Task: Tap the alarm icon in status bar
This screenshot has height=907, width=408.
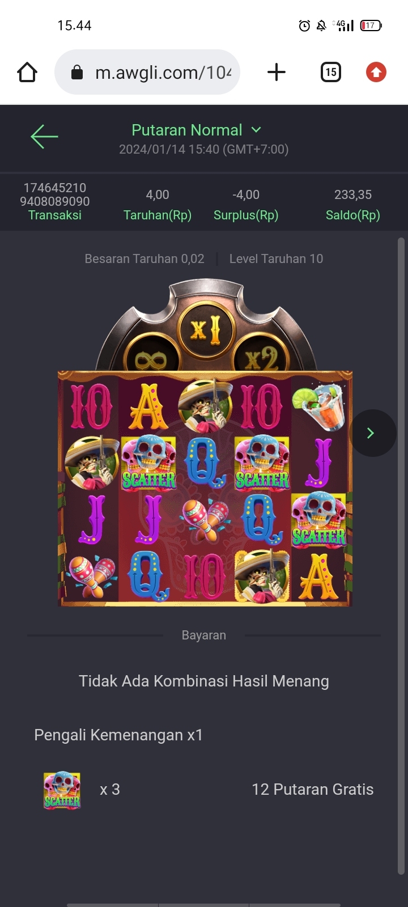Action: coord(304,26)
